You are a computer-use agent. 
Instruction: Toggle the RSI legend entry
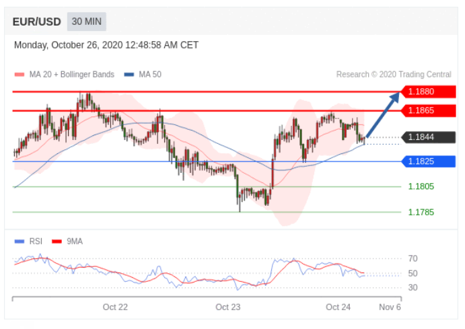click(28, 242)
